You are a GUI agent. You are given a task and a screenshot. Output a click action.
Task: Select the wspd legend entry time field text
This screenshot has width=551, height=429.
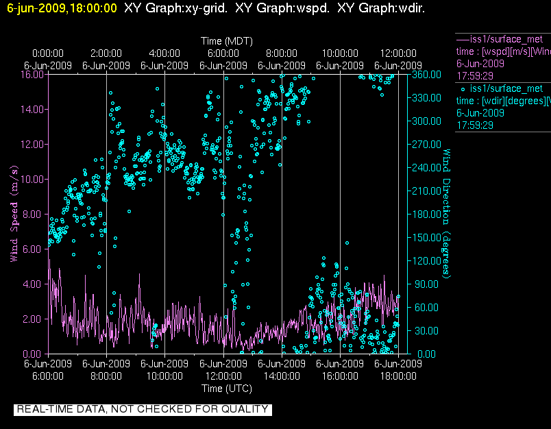[503, 51]
